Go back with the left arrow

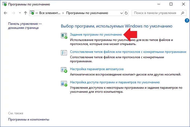tap(5, 13)
